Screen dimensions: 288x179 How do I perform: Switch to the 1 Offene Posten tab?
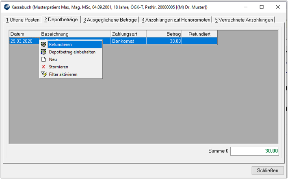(23, 20)
